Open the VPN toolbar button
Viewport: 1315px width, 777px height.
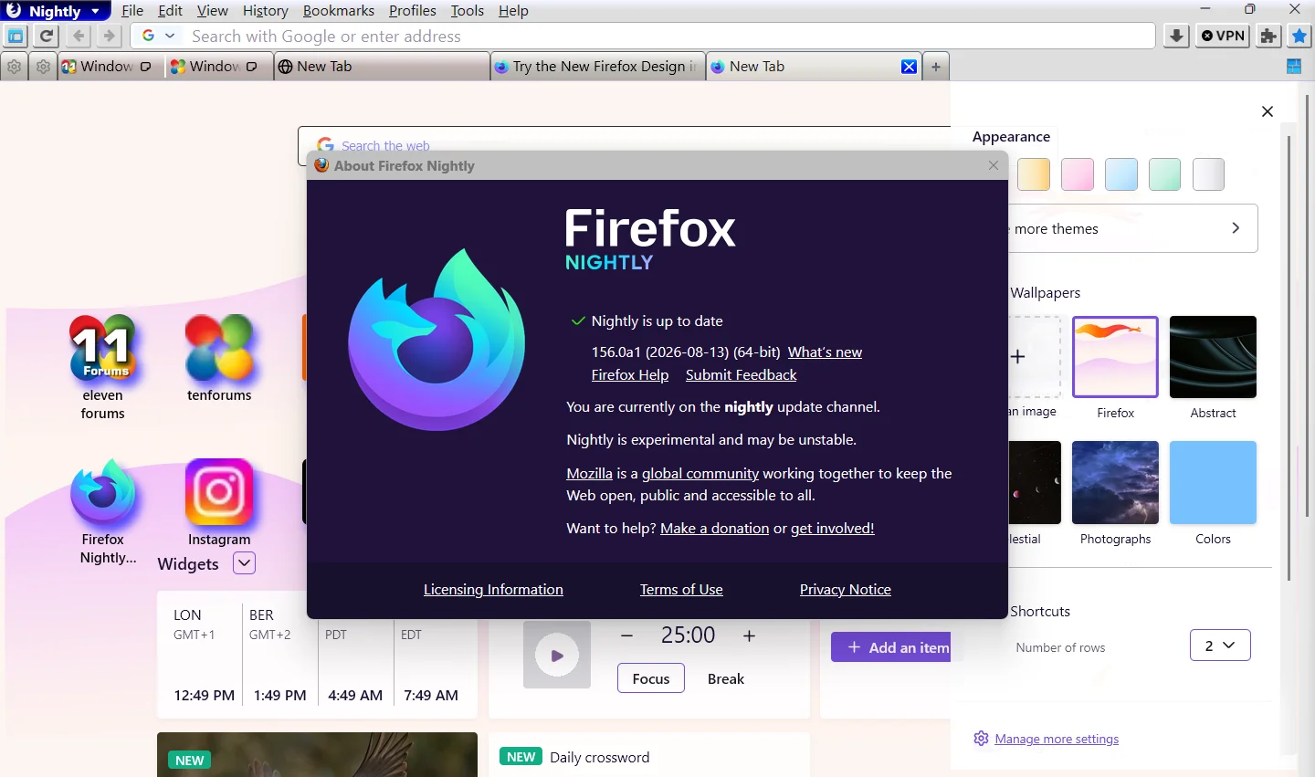(1223, 37)
